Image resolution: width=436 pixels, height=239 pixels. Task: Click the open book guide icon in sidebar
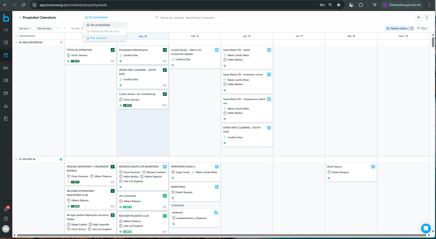[6, 81]
